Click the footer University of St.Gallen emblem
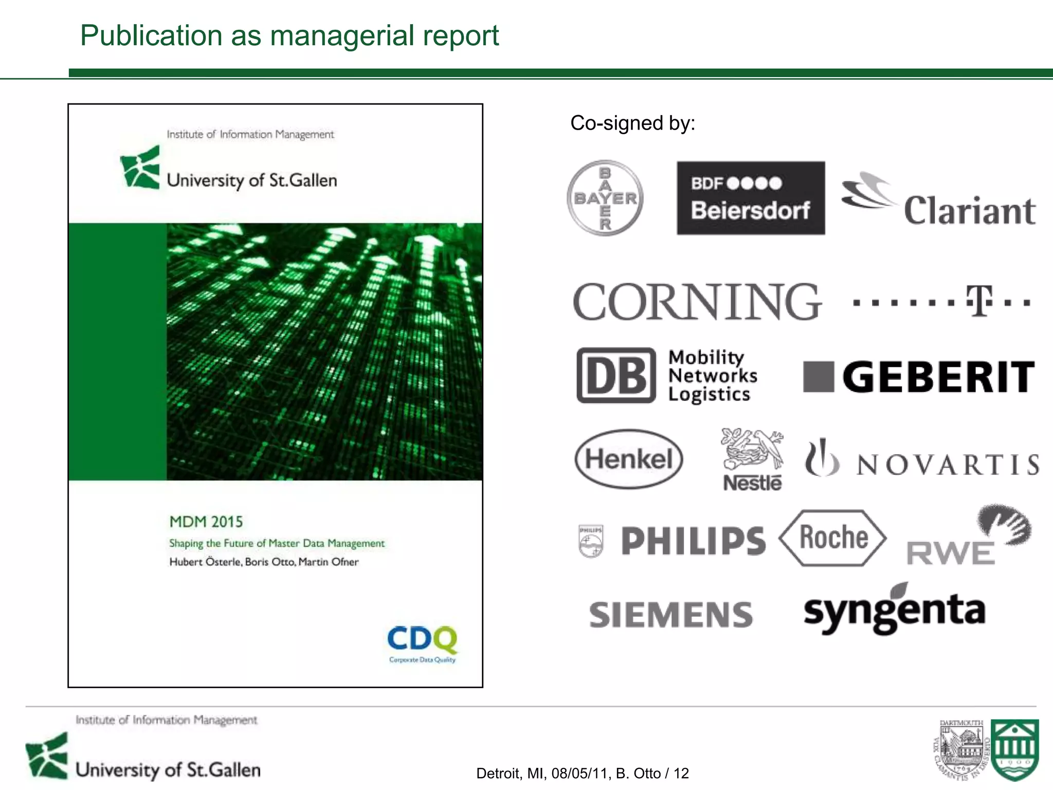Image resolution: width=1053 pixels, height=790 pixels. click(x=46, y=756)
